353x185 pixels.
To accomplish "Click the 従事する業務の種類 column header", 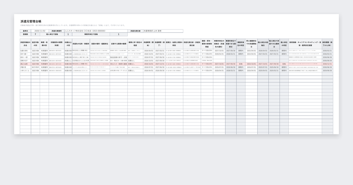I will click(119, 44).
